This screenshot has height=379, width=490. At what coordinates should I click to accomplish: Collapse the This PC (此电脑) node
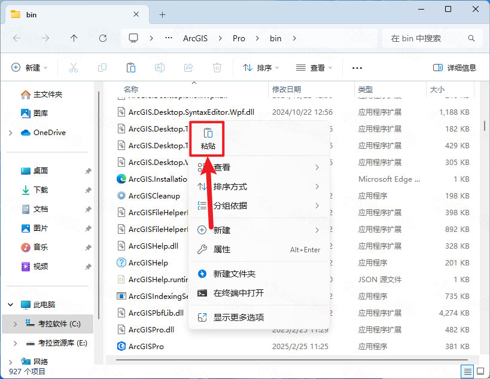(x=11, y=305)
